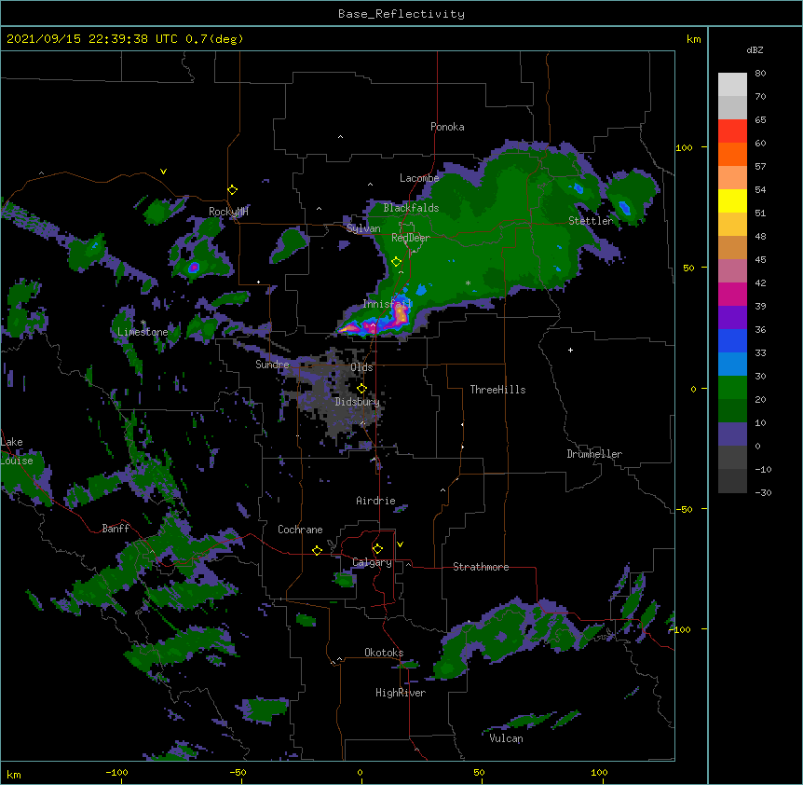Click the -100 tick on the right axis
Image resolution: width=803 pixels, height=785 pixels.
(681, 629)
